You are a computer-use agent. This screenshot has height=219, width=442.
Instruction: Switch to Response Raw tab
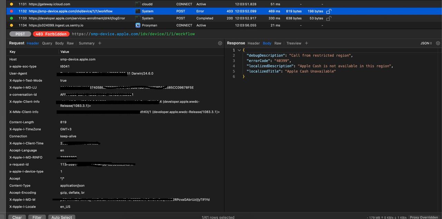click(278, 43)
